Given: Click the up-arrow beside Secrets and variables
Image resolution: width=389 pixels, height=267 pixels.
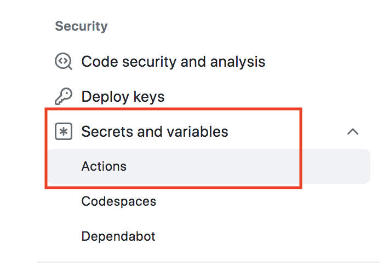Looking at the screenshot, I should (x=352, y=131).
